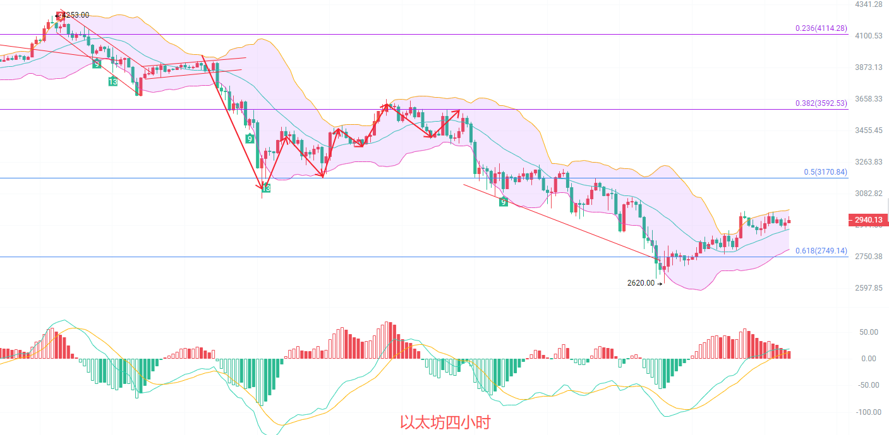Select the 0.5 (3170.84) Fibonacci label
This screenshot has width=889, height=435.
point(825,171)
